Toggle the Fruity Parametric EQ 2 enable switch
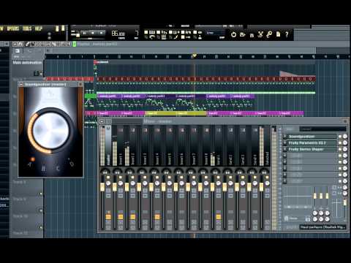The height and width of the screenshot is (263, 351). (340, 143)
